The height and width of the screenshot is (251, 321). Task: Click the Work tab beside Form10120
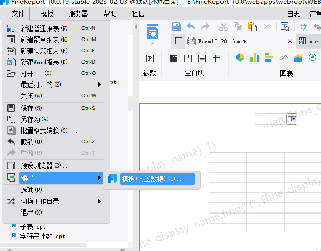pos(309,41)
